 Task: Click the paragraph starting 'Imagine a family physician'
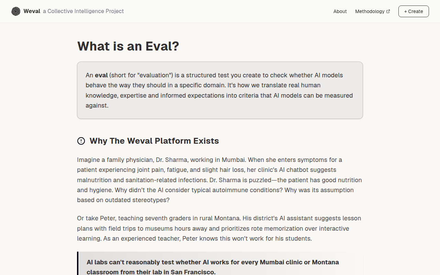tap(220, 180)
